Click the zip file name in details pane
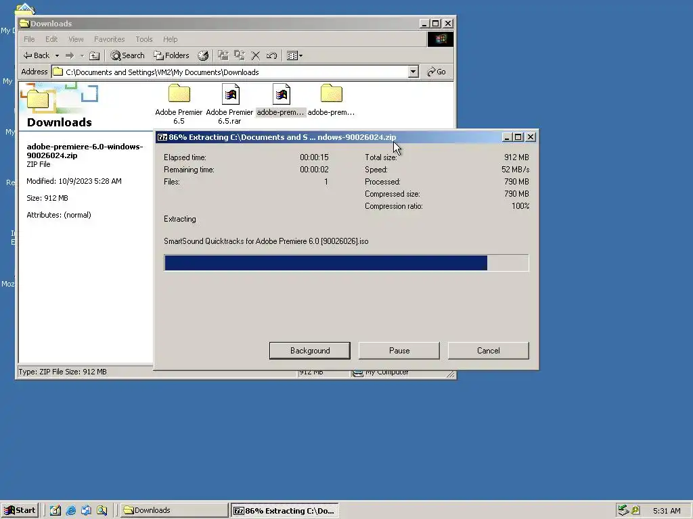This screenshot has width=693, height=519. click(85, 151)
